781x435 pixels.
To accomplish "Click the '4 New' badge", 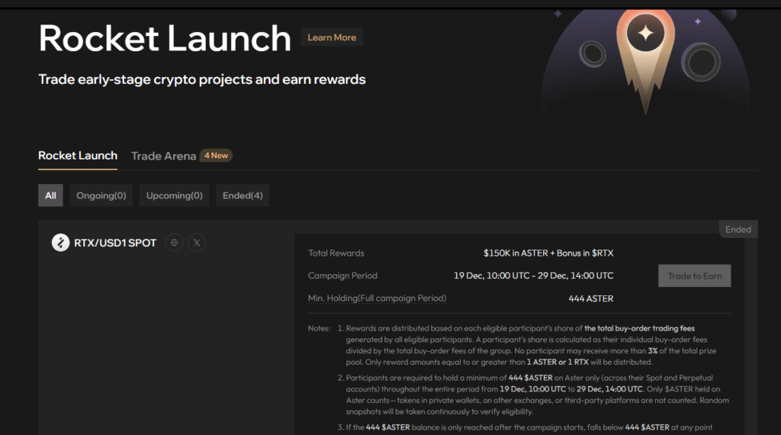I will tap(216, 156).
